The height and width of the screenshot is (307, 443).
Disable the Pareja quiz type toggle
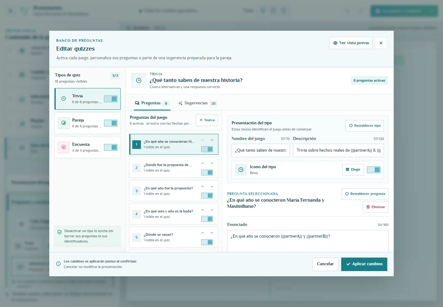[x=111, y=123]
